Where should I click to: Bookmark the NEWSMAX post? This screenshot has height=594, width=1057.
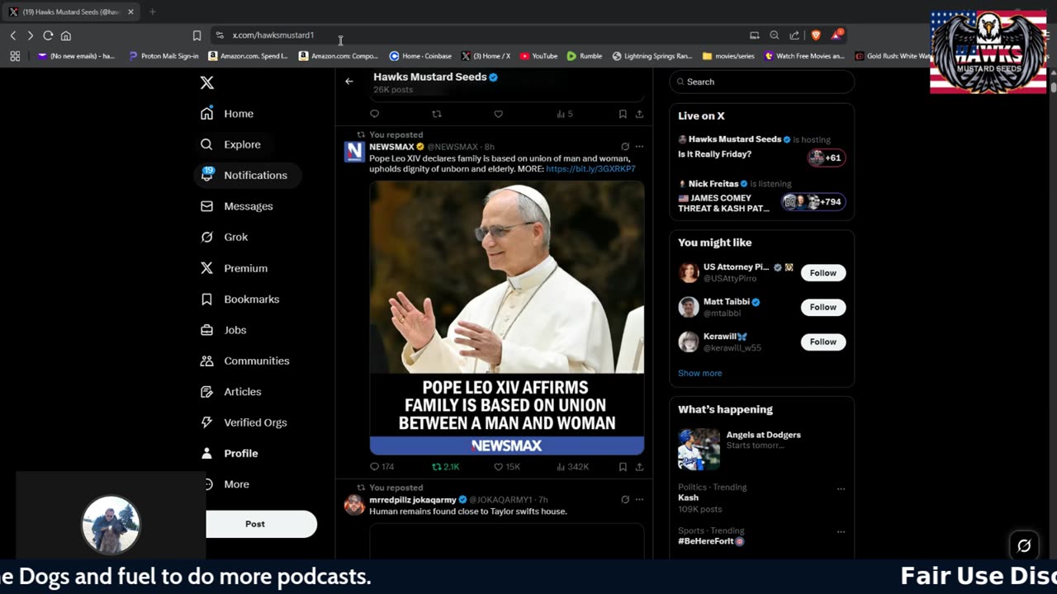point(623,467)
